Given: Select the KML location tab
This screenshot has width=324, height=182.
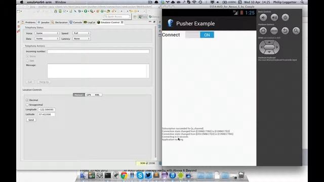Looking at the screenshot, I should (97, 95).
